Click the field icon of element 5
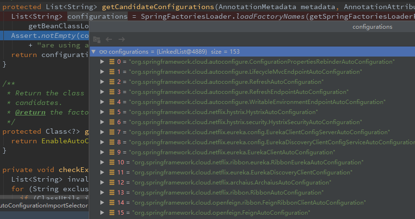 click(x=112, y=112)
